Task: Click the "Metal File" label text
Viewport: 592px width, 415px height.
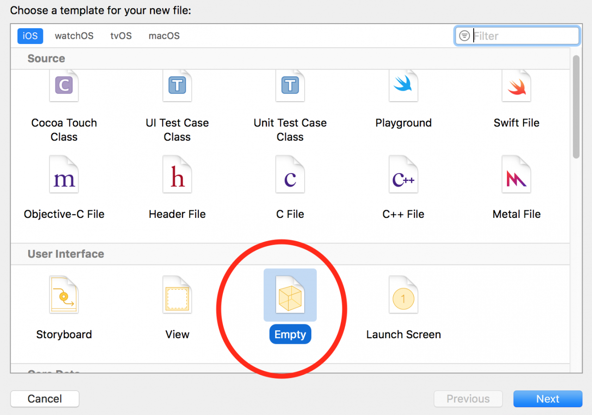Action: 517,214
